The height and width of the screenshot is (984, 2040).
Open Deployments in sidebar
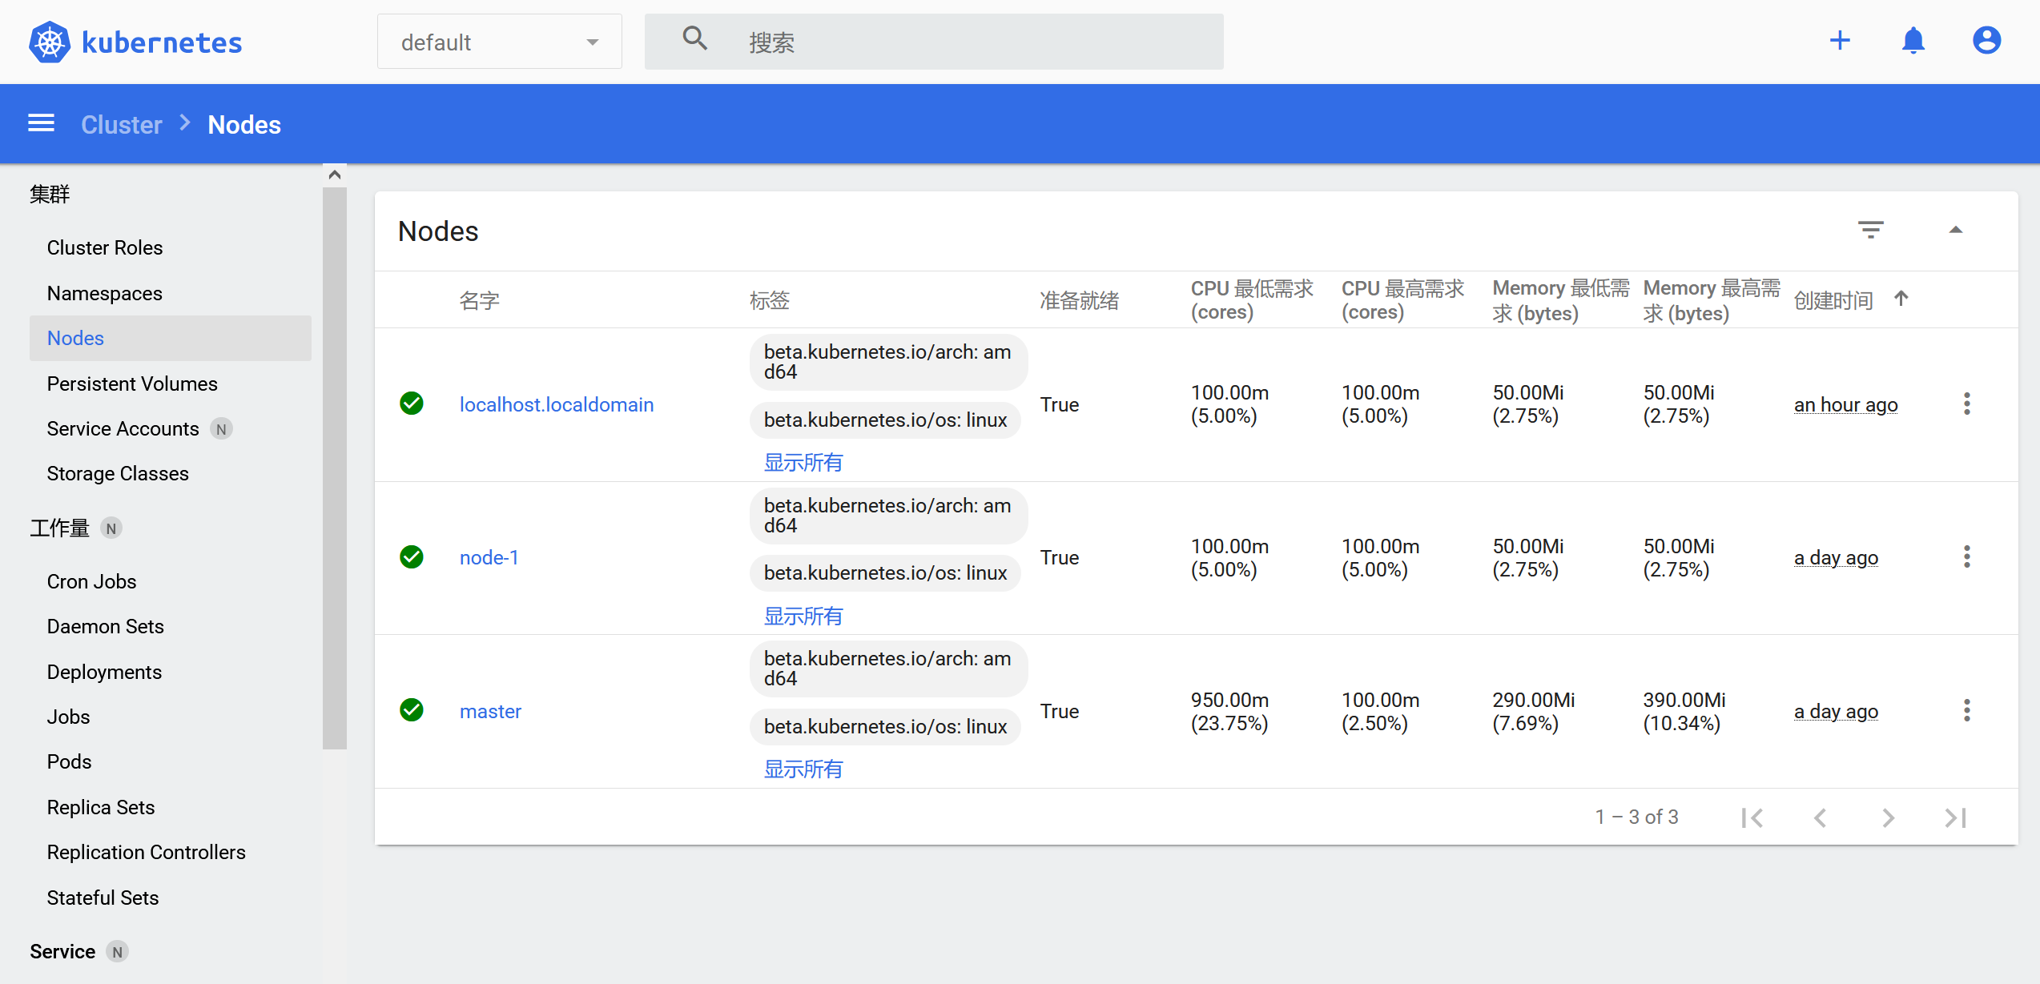tap(104, 672)
